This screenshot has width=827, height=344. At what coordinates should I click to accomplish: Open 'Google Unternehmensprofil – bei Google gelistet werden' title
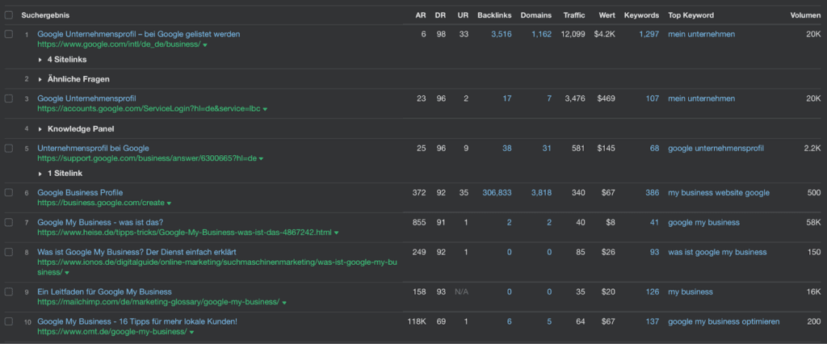(139, 34)
